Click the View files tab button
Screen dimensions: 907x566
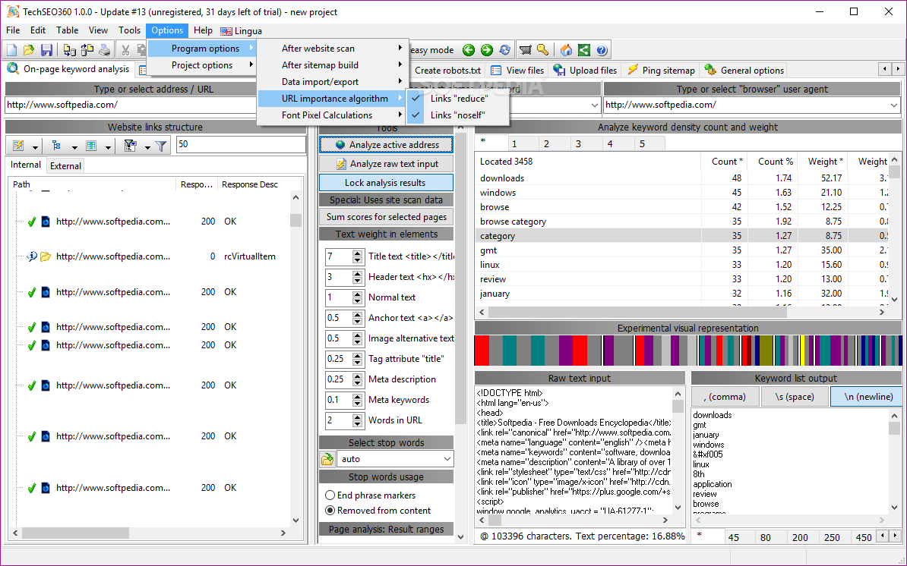coord(517,71)
